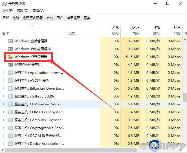Expand 服务主机: Cryptographic Services row

(x=4, y=128)
